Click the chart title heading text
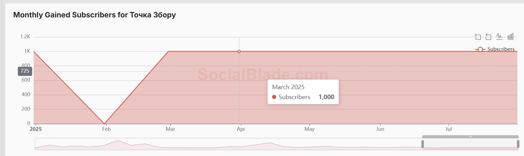The height and width of the screenshot is (156, 524). click(x=94, y=15)
